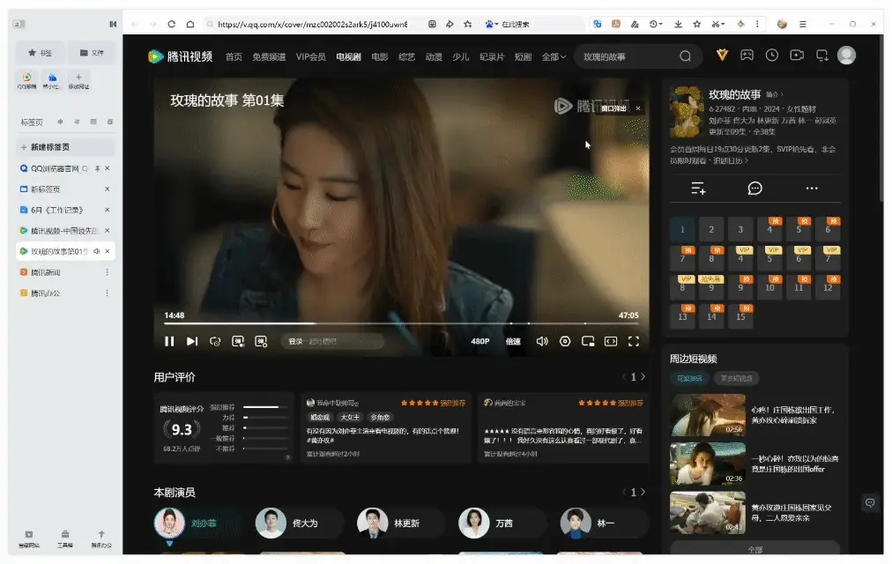
Task: Toggle the danmaku bullet comments icon
Action: pyautogui.click(x=238, y=341)
